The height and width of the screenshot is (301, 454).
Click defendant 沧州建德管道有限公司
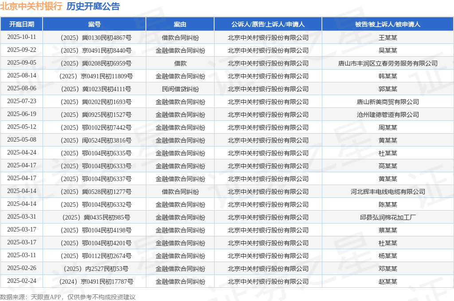[x=387, y=115]
